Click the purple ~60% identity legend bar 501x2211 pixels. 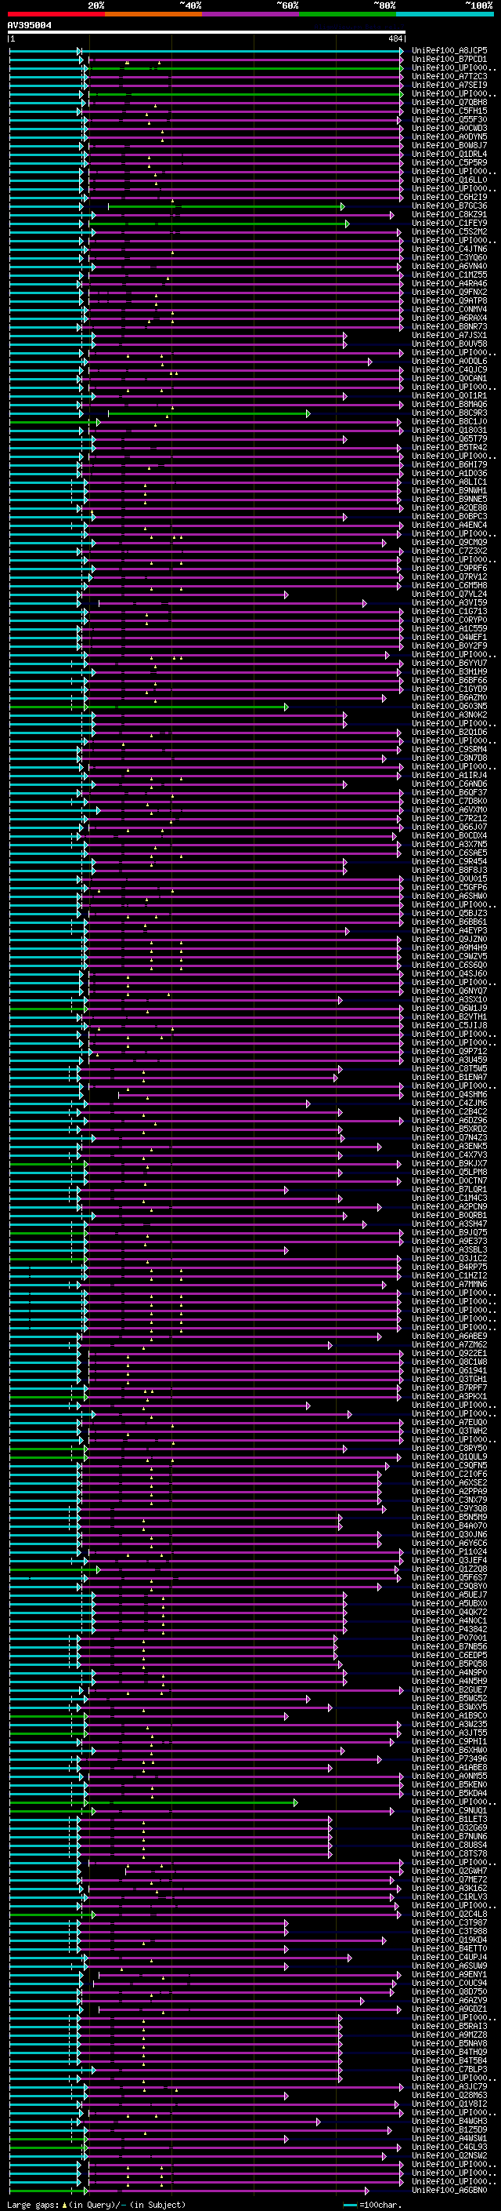(x=250, y=14)
